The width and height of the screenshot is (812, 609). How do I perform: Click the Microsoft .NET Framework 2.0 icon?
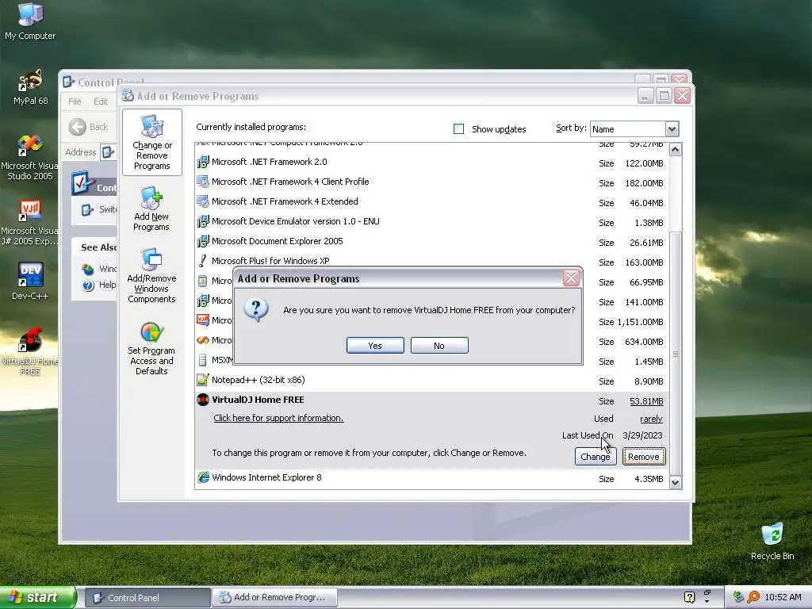(x=203, y=162)
